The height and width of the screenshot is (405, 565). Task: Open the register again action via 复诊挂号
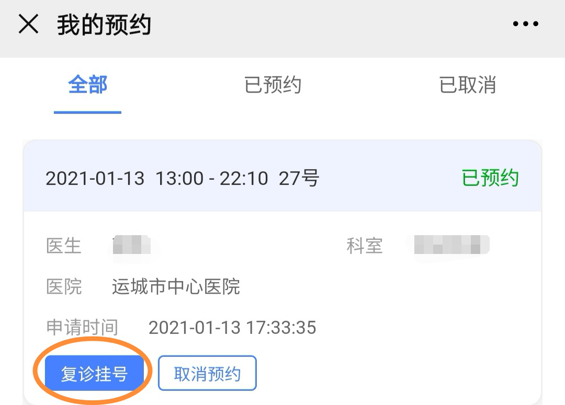[x=94, y=372]
